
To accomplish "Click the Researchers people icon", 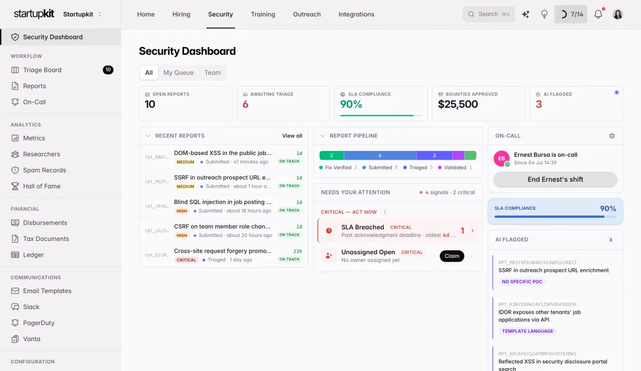I will (15, 154).
